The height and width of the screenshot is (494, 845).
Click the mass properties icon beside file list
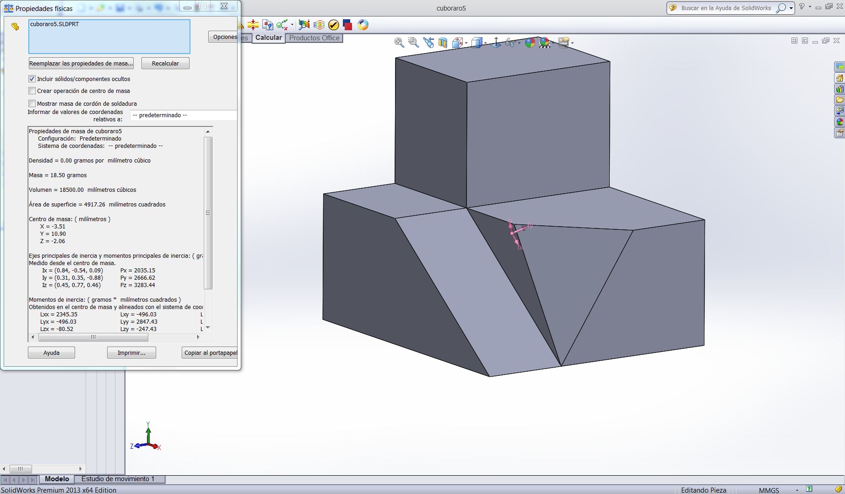coord(15,27)
